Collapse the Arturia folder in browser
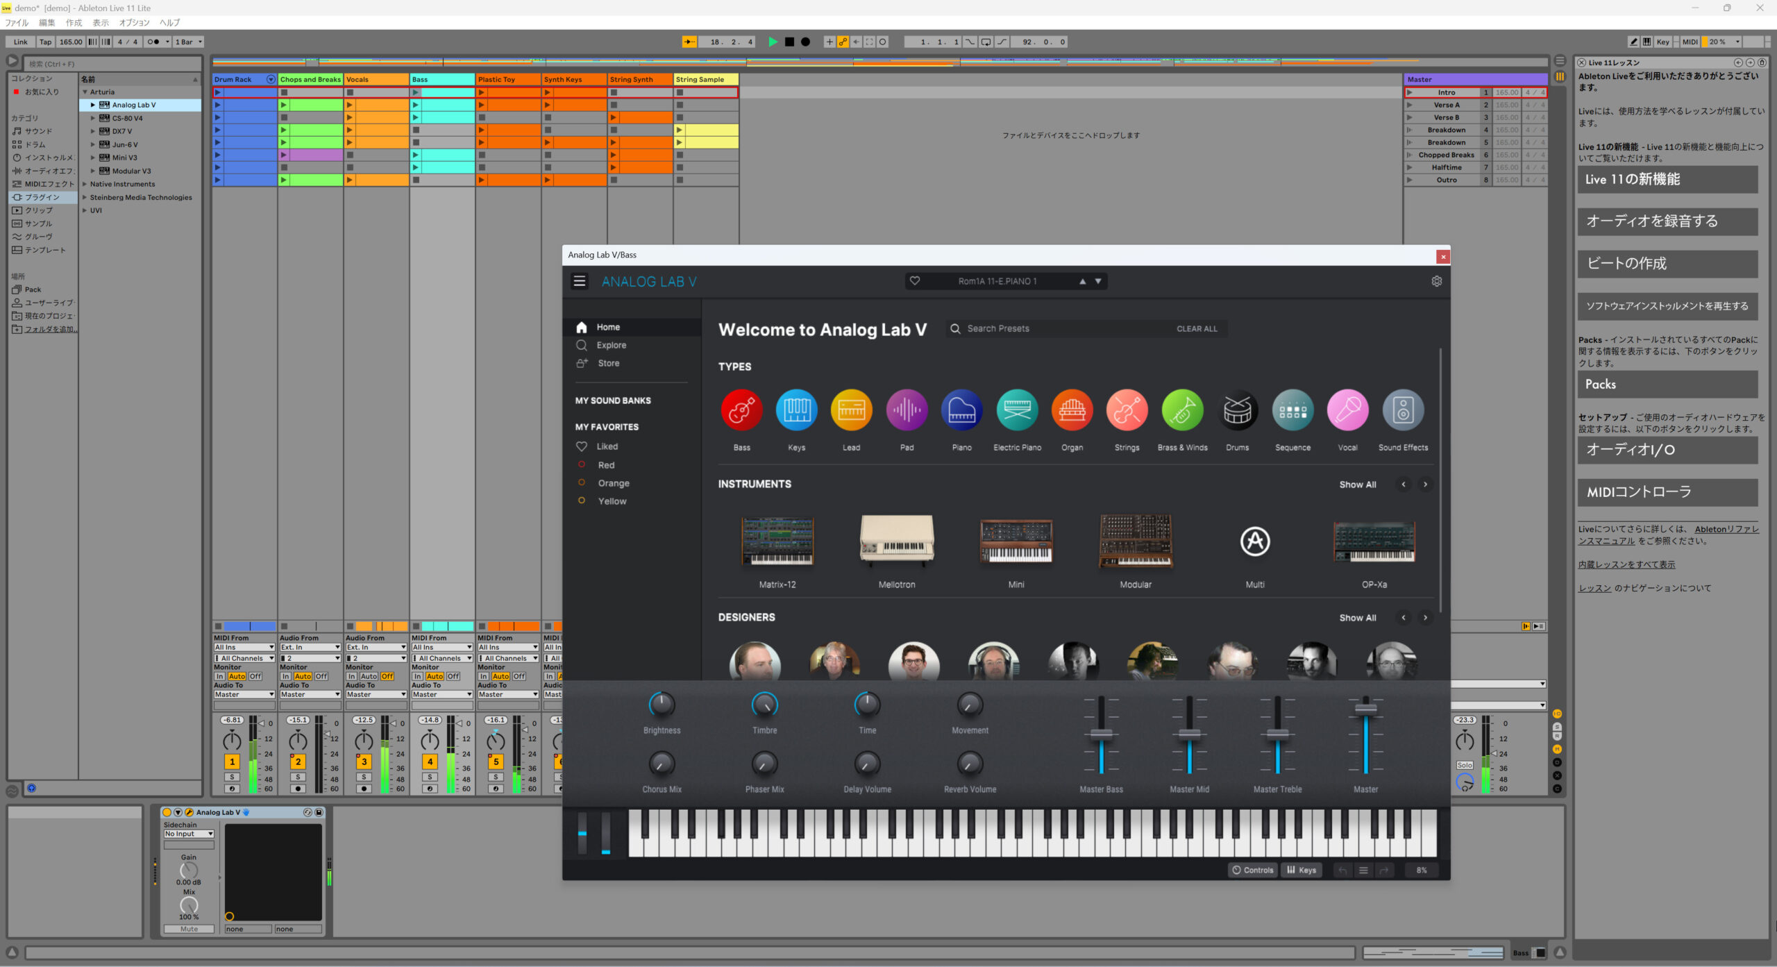Viewport: 1777px width, 967px height. (85, 92)
